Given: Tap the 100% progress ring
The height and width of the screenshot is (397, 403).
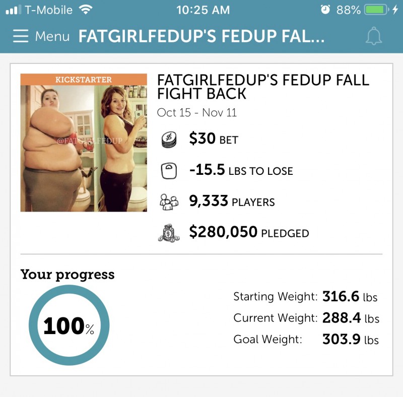Looking at the screenshot, I should point(69,325).
